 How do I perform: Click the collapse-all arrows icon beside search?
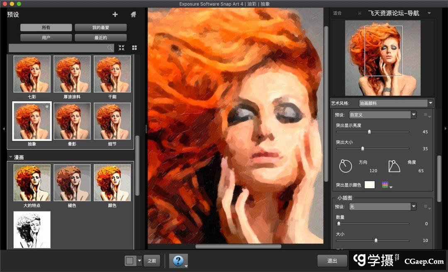[x=121, y=48]
